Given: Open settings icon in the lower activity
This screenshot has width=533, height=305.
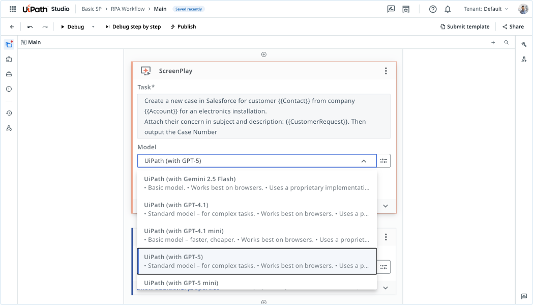Looking at the screenshot, I should click(383, 267).
